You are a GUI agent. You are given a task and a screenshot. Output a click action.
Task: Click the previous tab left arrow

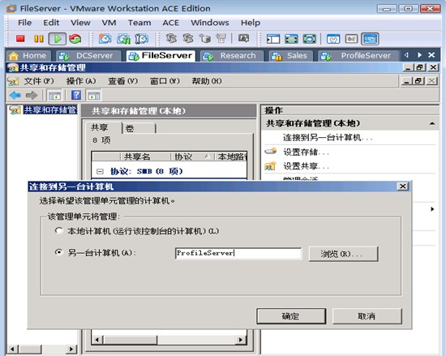coord(406,55)
